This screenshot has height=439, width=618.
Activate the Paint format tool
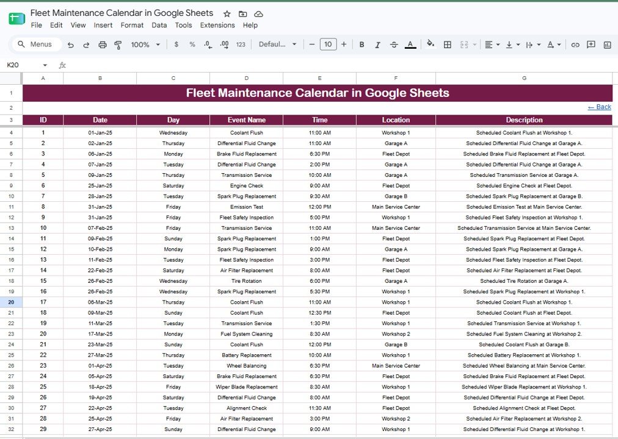[118, 45]
